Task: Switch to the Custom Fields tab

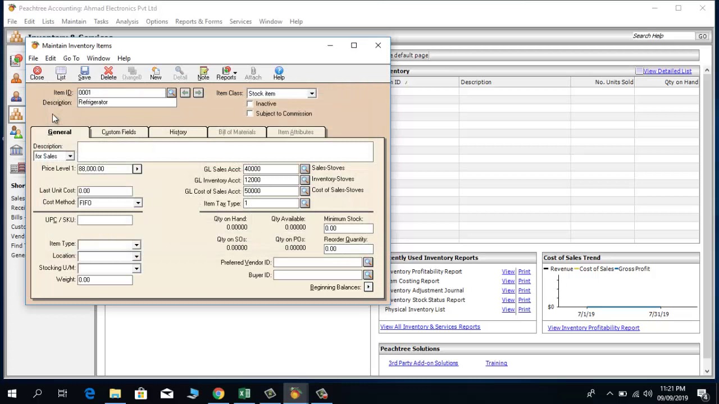Action: tap(119, 132)
